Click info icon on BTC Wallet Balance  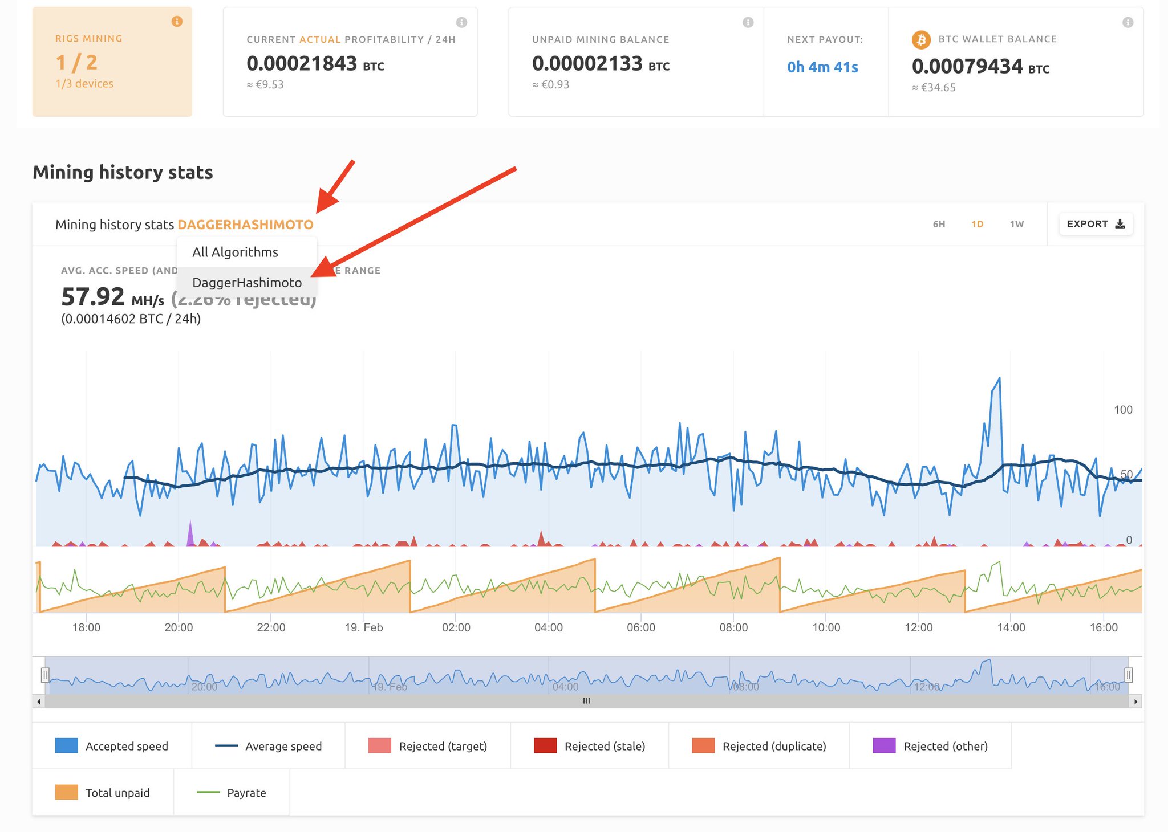coord(1128,22)
